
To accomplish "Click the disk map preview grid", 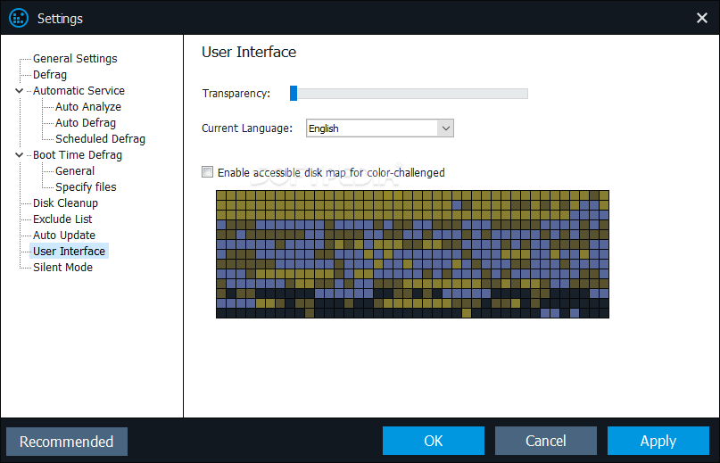I will tap(412, 254).
